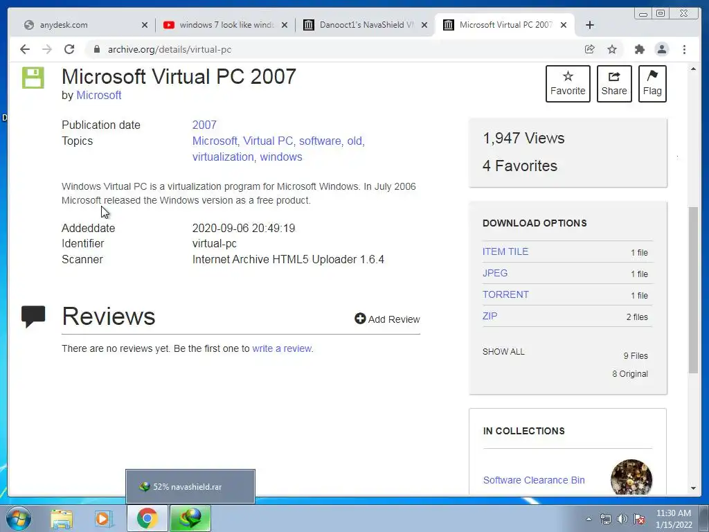Screen dimensions: 709x532
Task: Click the network tray icon
Action: 605,519
